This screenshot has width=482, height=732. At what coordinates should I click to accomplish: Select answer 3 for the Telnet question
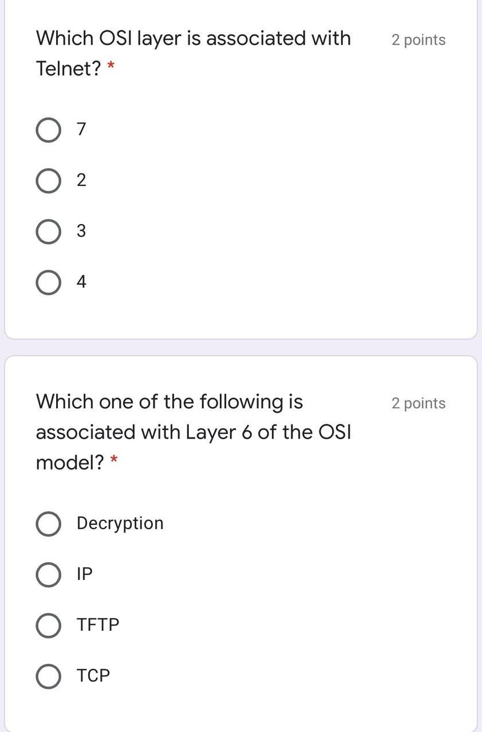49,231
